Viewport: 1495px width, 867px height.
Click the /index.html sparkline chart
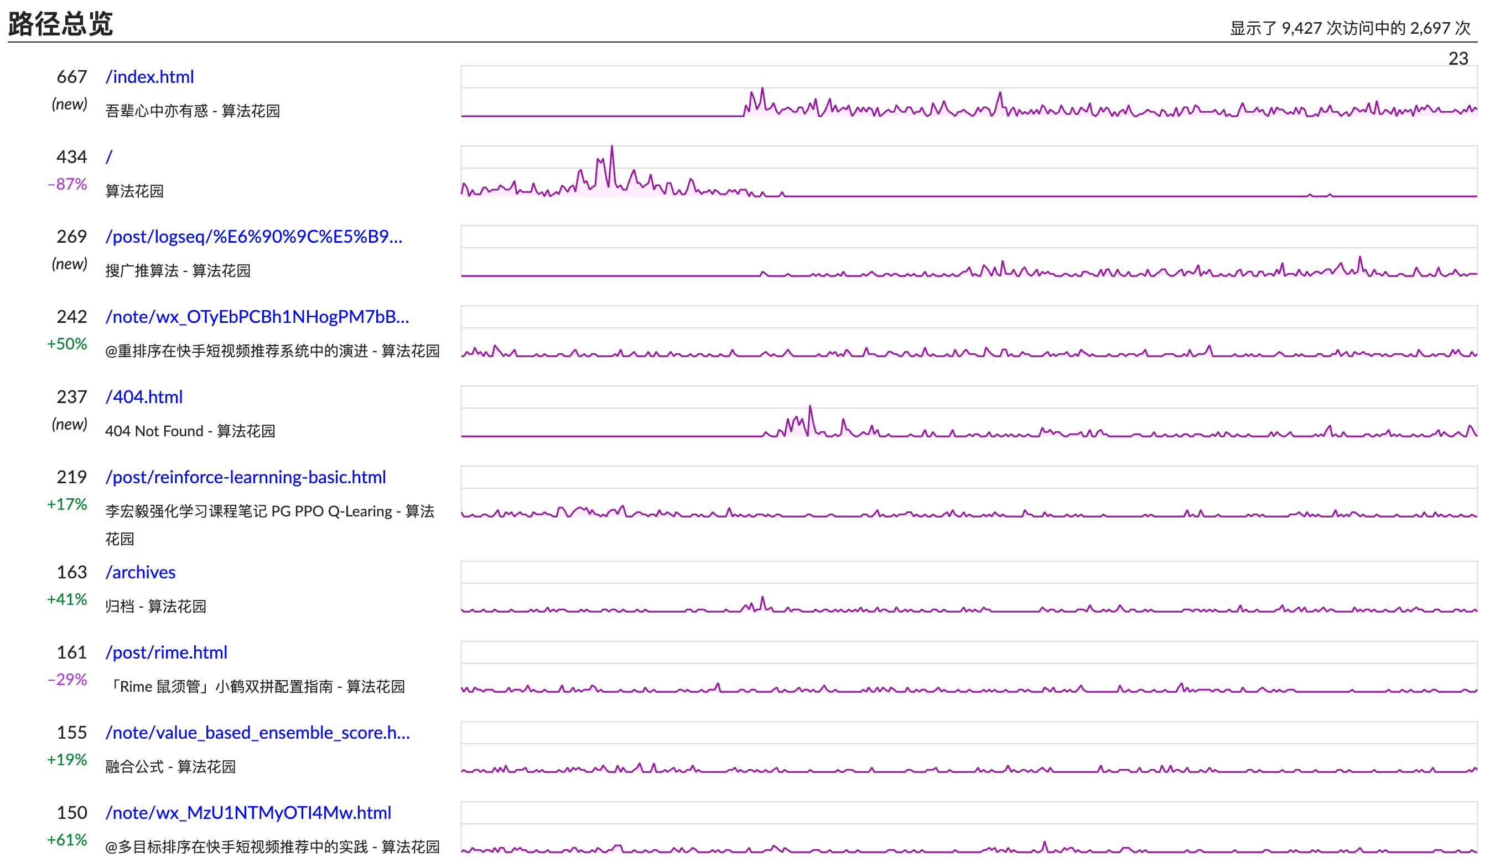969,92
